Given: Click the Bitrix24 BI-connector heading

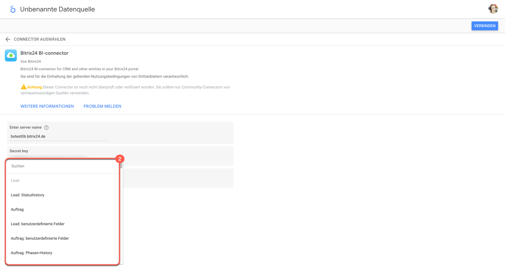Looking at the screenshot, I should click(44, 53).
